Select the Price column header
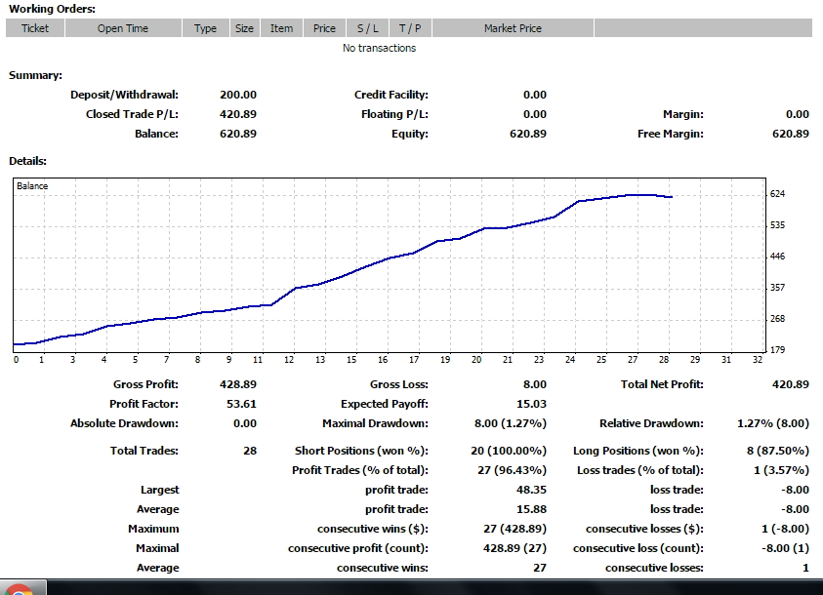 point(324,28)
